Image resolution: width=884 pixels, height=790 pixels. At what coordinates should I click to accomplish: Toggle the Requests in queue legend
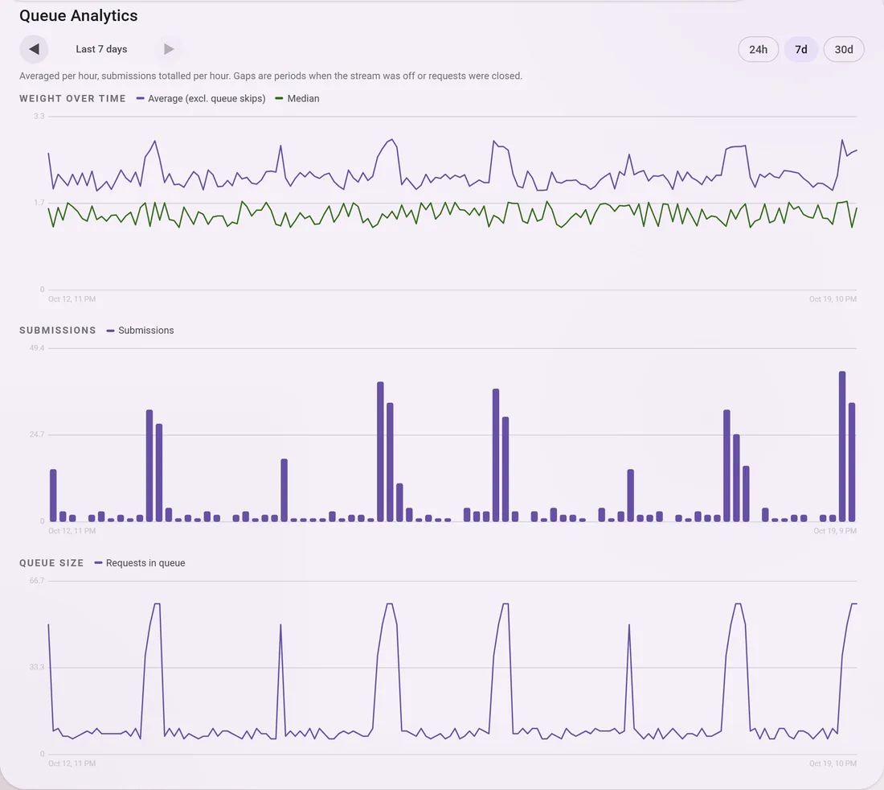coord(140,563)
